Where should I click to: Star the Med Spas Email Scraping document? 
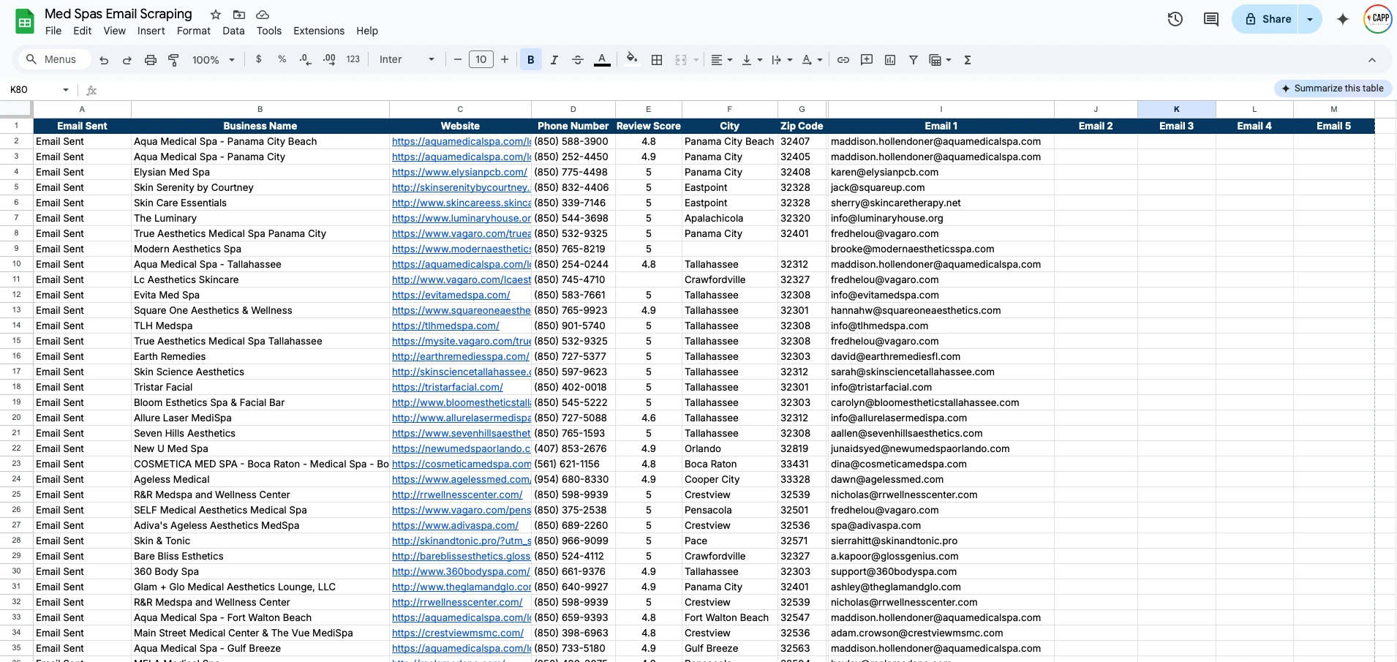point(216,15)
